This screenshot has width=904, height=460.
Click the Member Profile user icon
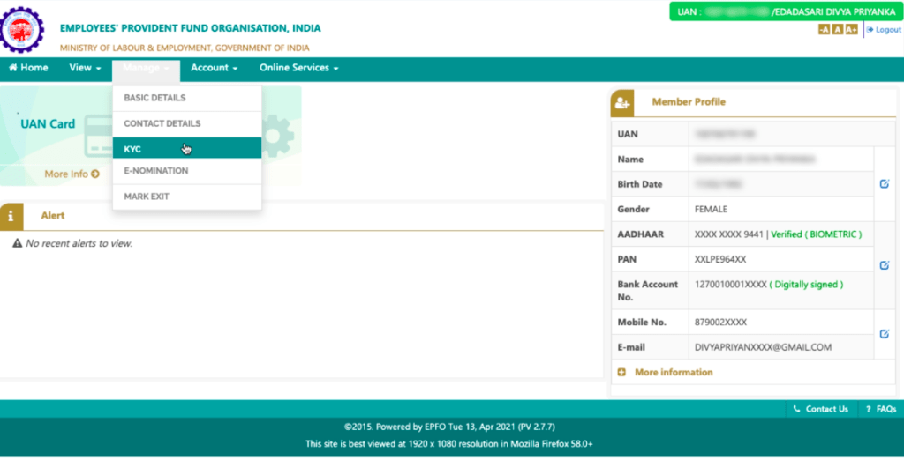[622, 103]
